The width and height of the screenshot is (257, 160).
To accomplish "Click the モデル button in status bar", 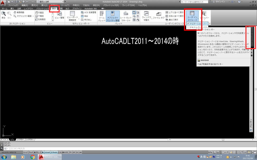I will pyautogui.click(x=210, y=152).
